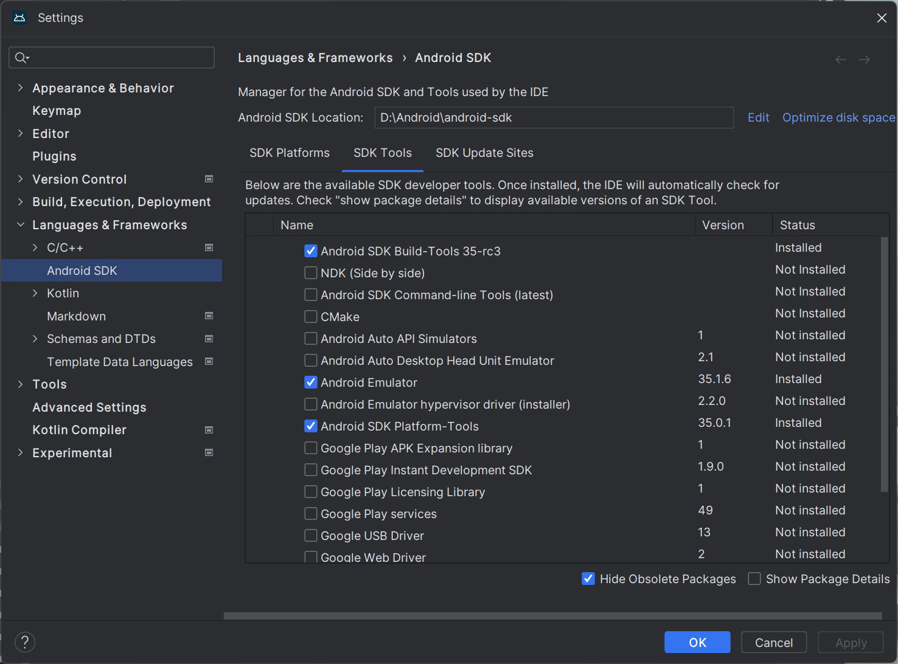Viewport: 898px width, 664px height.
Task: Click the vertical scrollbar of the tools list
Action: (885, 365)
